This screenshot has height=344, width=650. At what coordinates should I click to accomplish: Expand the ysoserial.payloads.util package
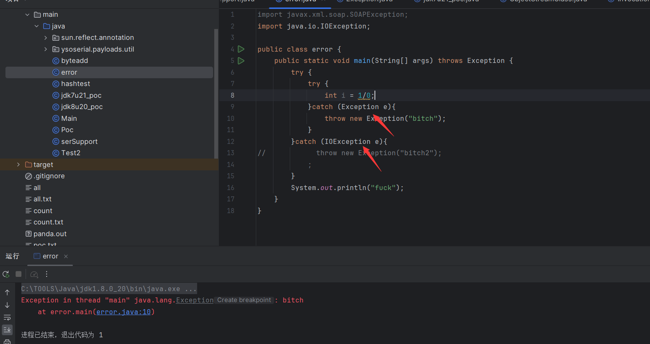click(46, 49)
